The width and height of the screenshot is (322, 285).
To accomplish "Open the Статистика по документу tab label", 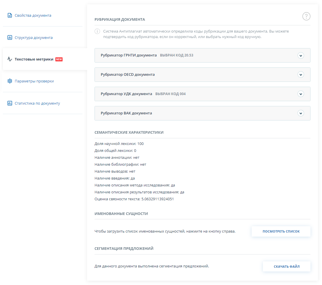I will click(x=37, y=103).
